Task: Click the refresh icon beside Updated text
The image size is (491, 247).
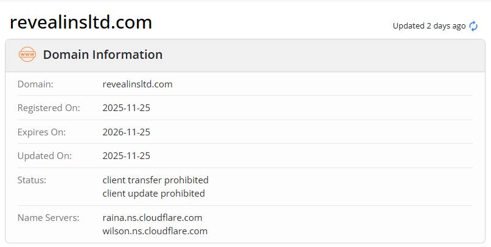Action: 473,26
